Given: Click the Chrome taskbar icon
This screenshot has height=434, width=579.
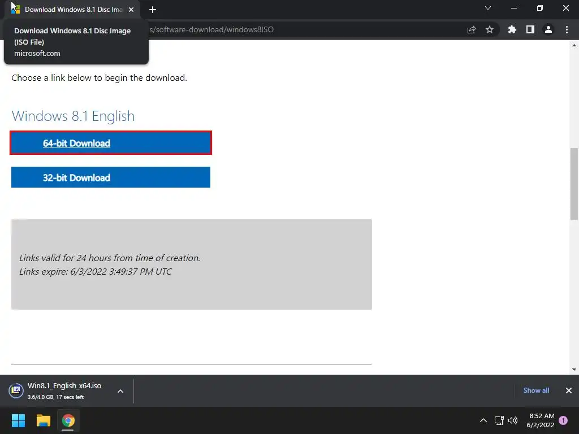Looking at the screenshot, I should 68,420.
